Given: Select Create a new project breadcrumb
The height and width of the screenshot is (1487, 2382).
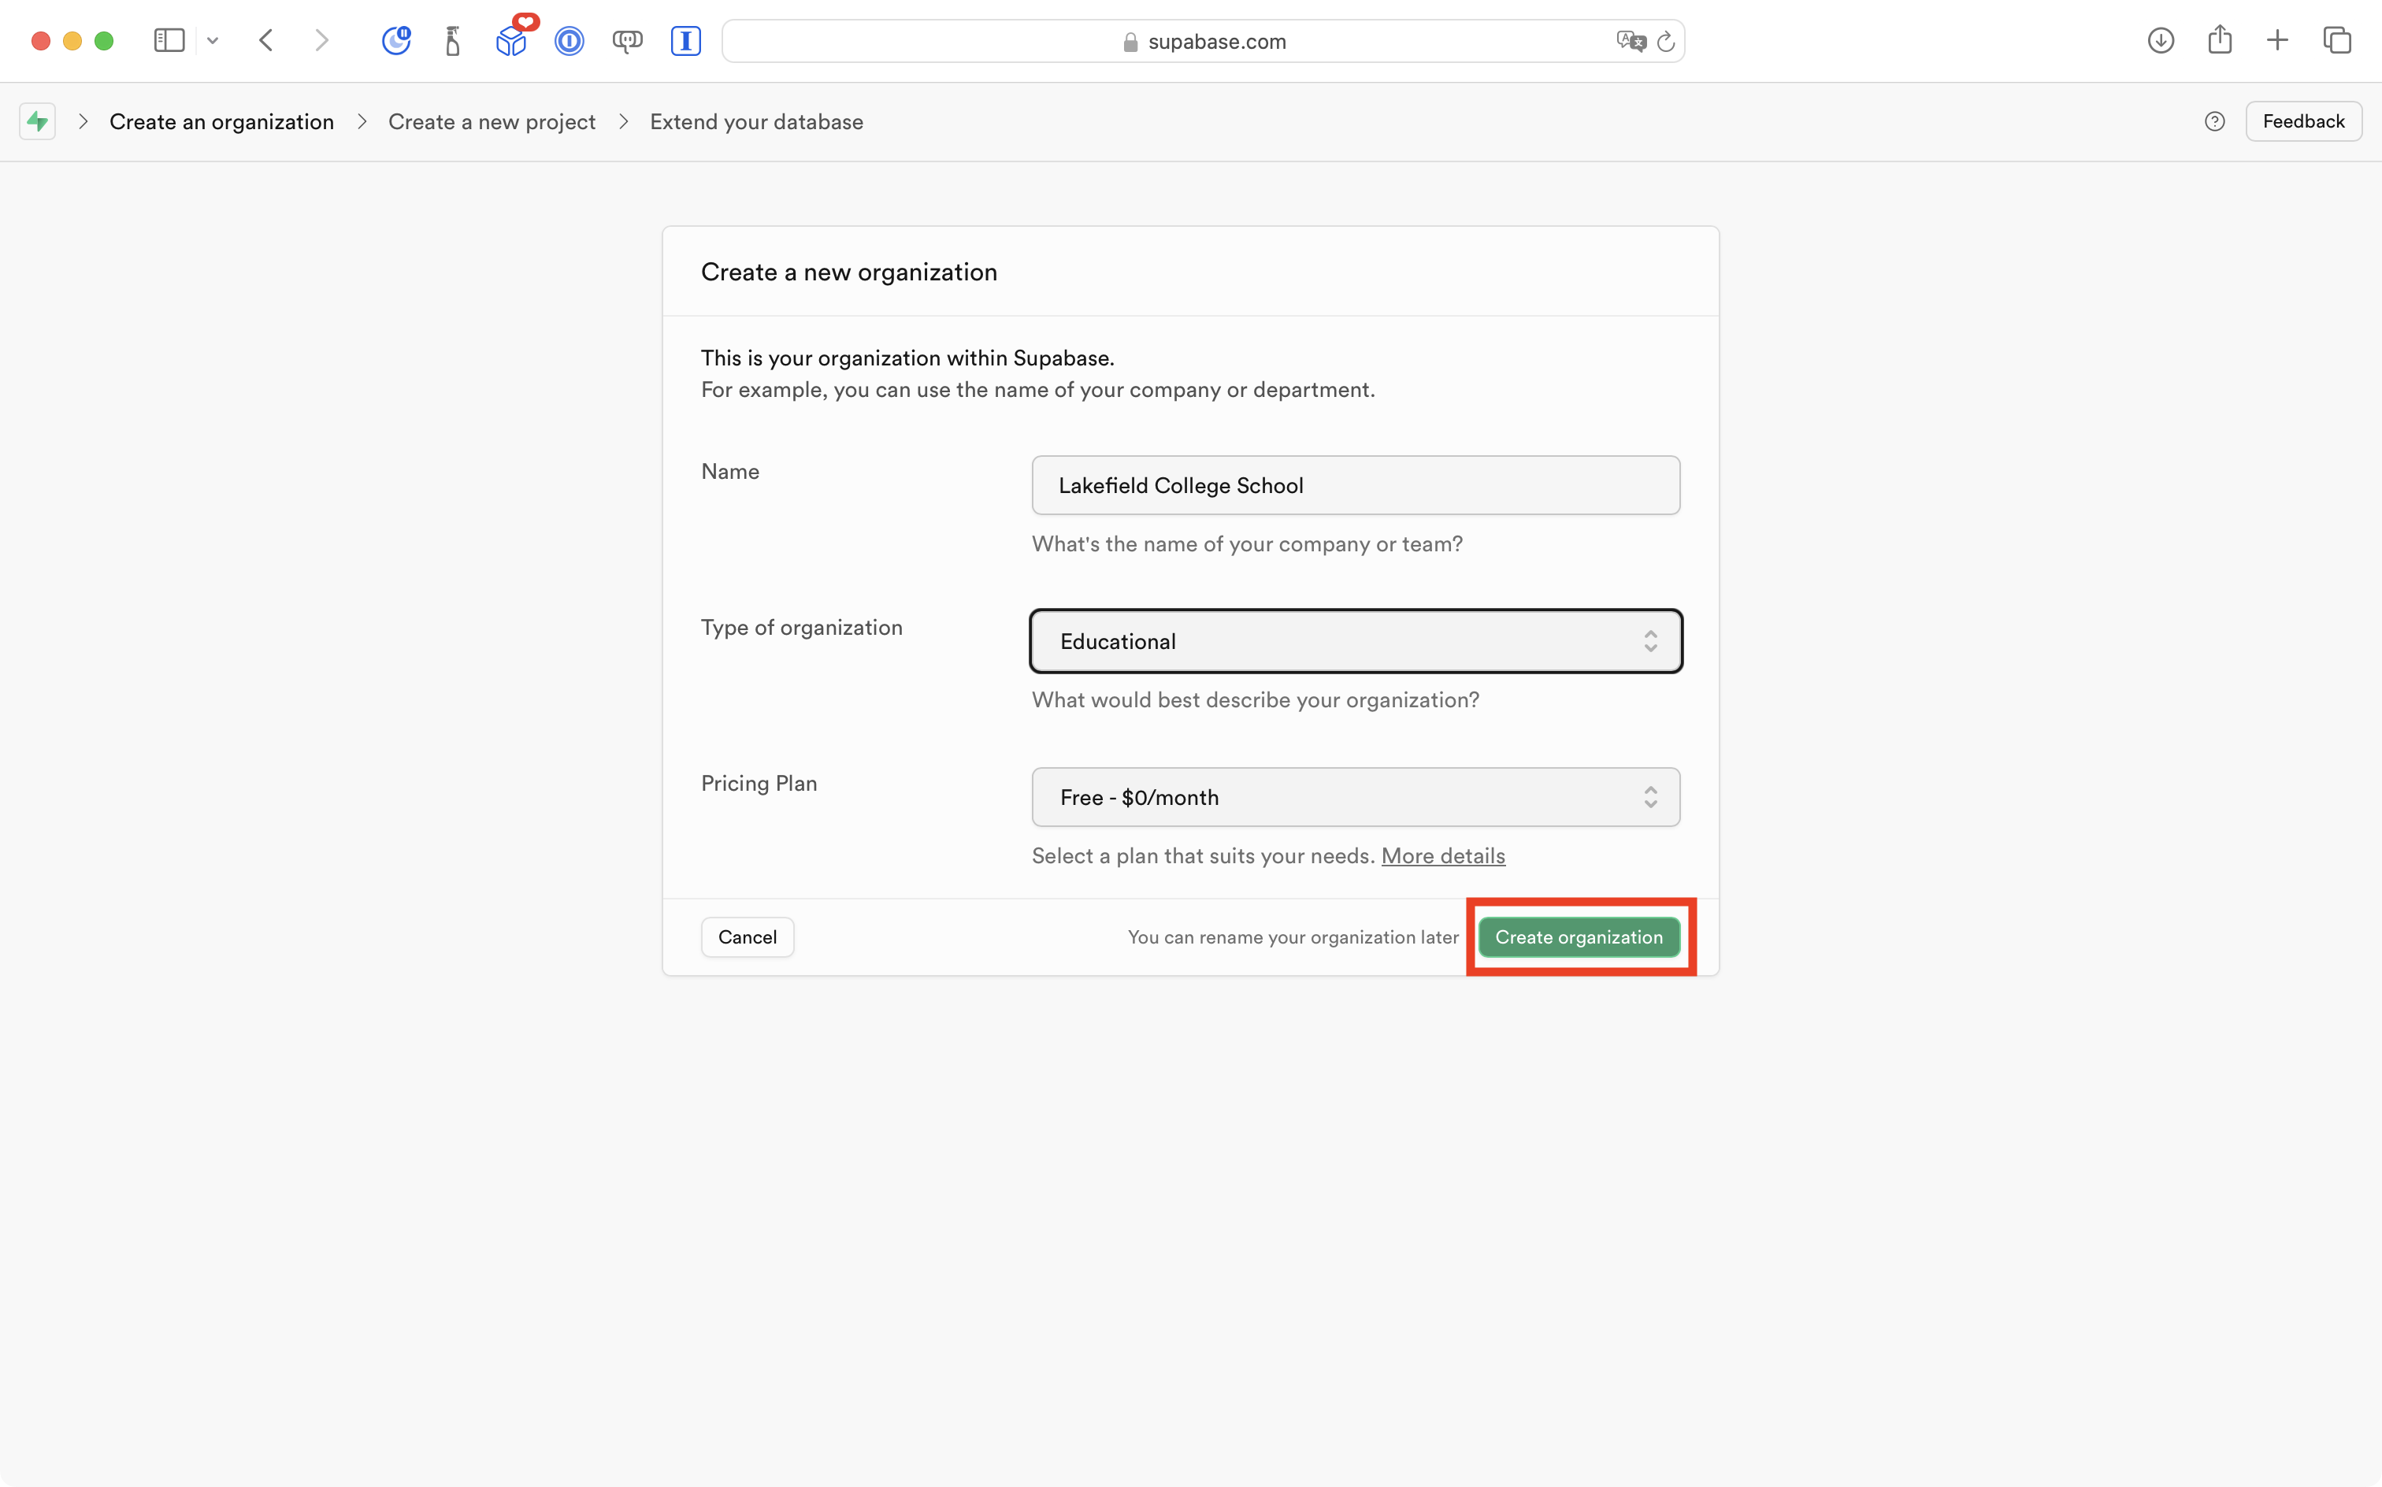Looking at the screenshot, I should [x=492, y=122].
